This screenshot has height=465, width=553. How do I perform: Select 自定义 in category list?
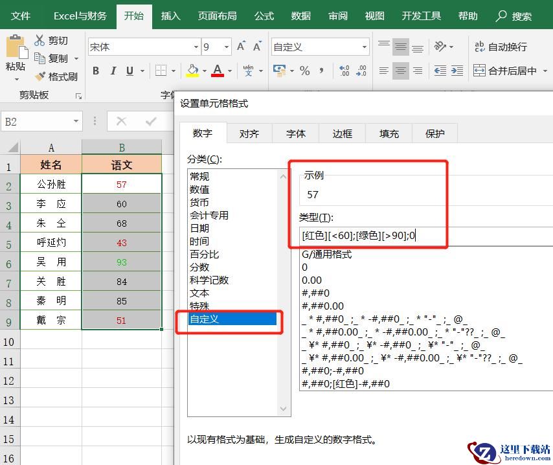pos(232,319)
